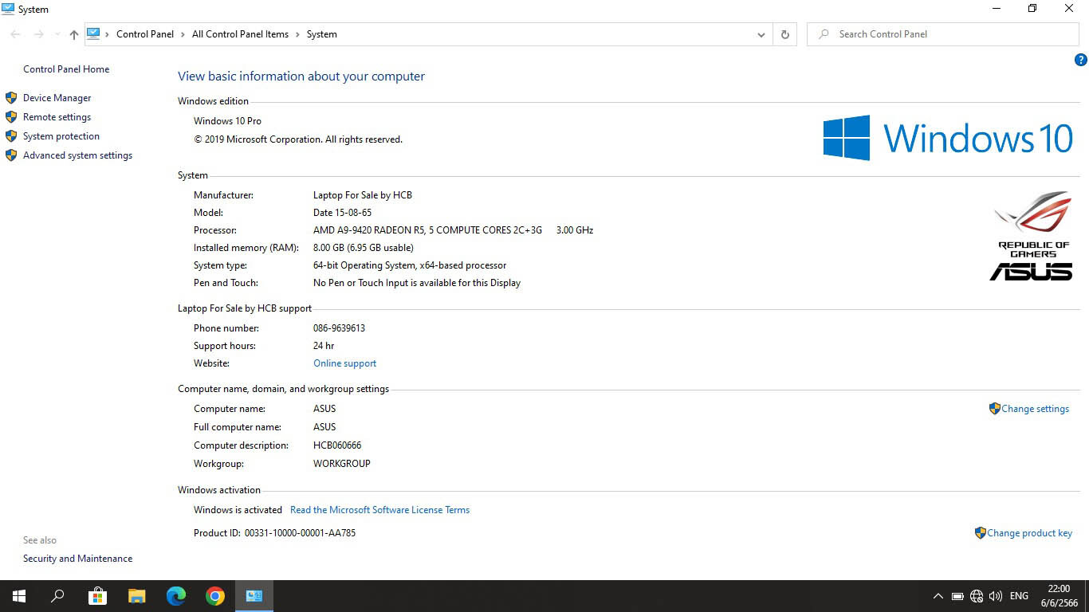
Task: Click the taskbar clock and date
Action: coord(1059,596)
